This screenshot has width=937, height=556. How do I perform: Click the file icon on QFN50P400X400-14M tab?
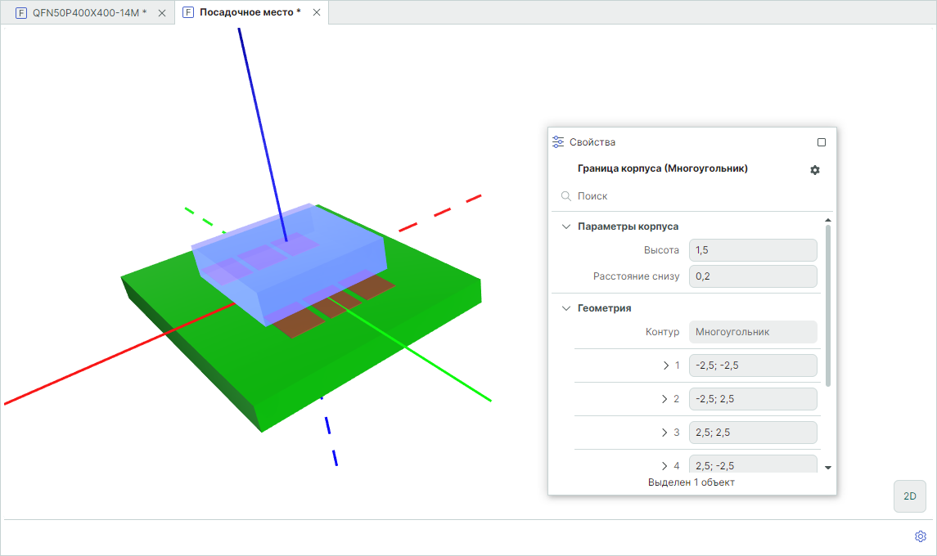tap(21, 13)
